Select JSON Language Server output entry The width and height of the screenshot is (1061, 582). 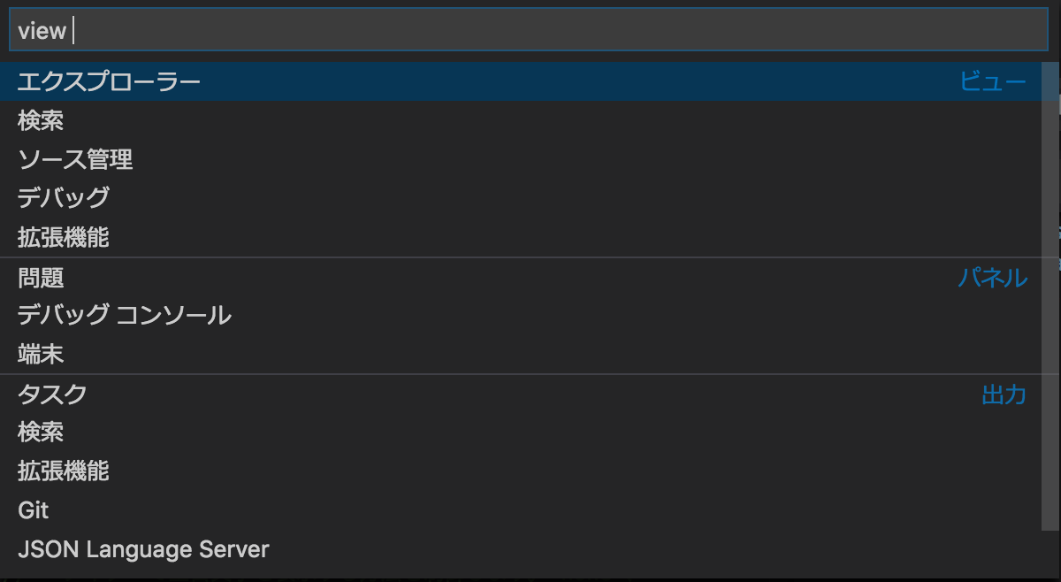(x=143, y=549)
